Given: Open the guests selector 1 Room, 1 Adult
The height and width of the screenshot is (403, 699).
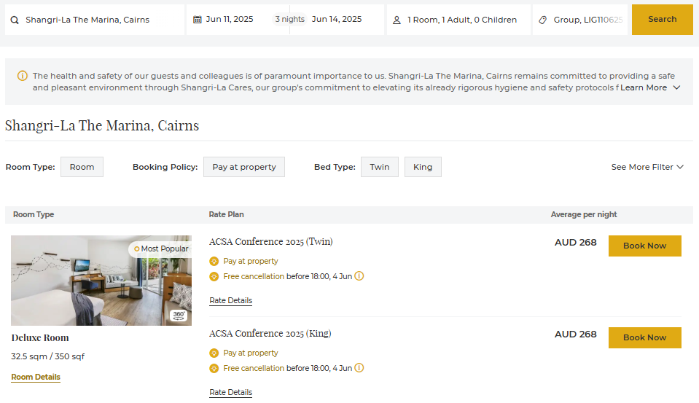Looking at the screenshot, I should [x=458, y=20].
